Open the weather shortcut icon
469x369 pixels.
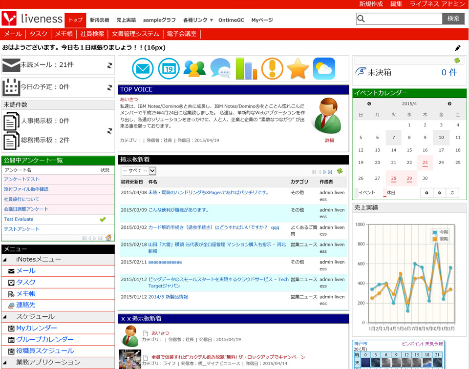tap(324, 68)
